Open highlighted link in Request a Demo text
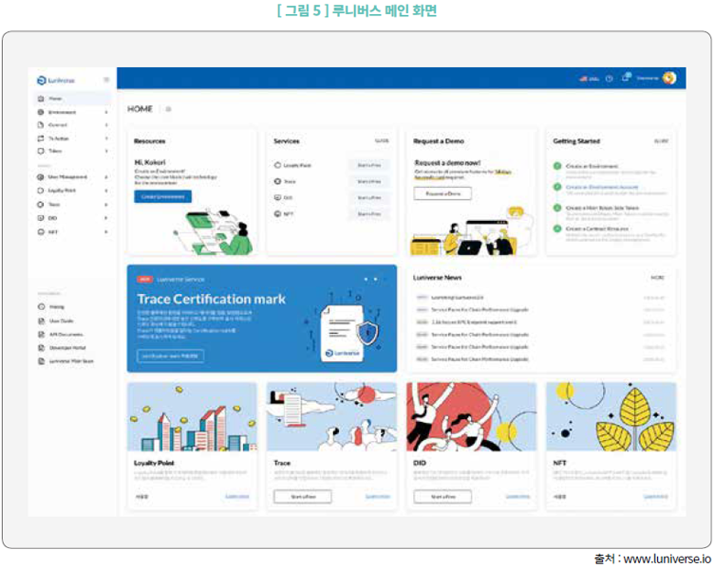Screen dimensions: 714x568 (x=502, y=173)
